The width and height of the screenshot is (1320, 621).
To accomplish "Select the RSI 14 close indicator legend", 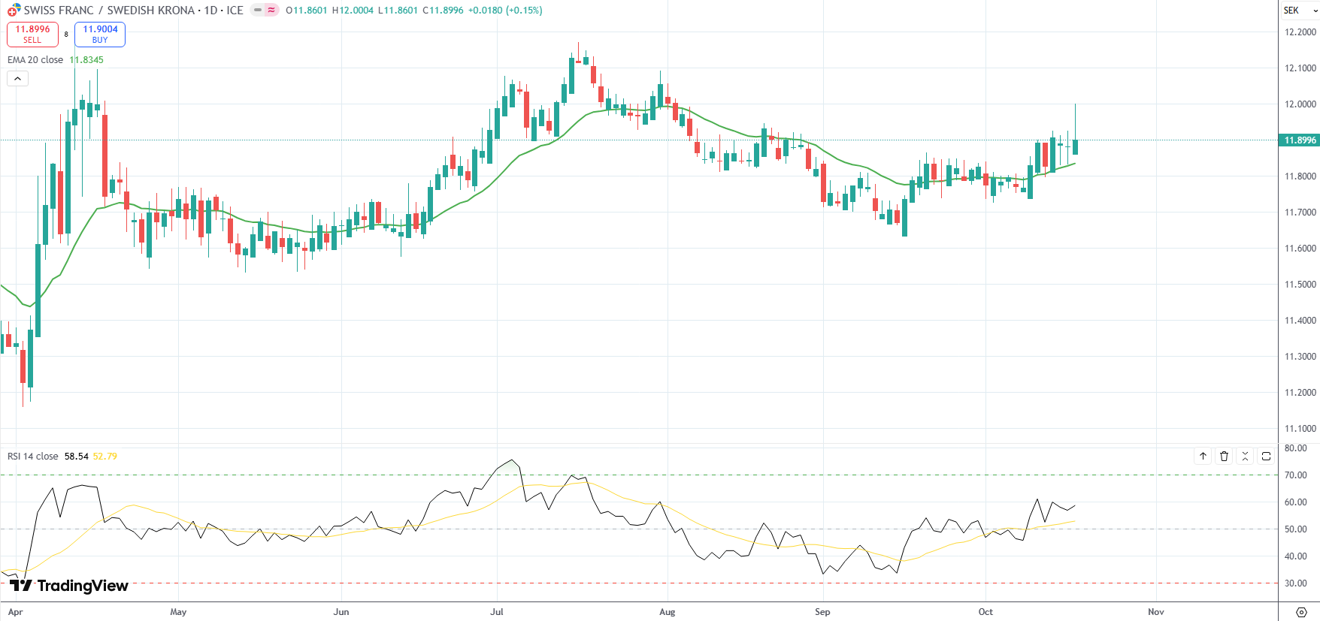I will click(x=33, y=457).
